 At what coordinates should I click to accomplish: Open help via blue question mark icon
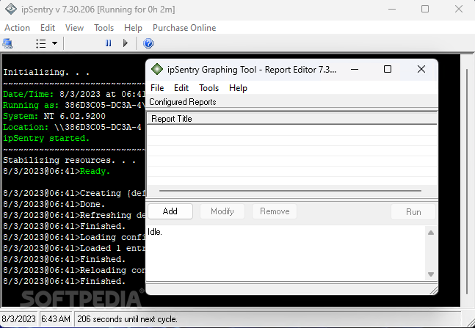[x=148, y=43]
